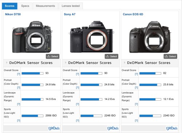The image size is (182, 133).
Task: Select Nikon D750 overall score 93
Action: click(x=47, y=73)
